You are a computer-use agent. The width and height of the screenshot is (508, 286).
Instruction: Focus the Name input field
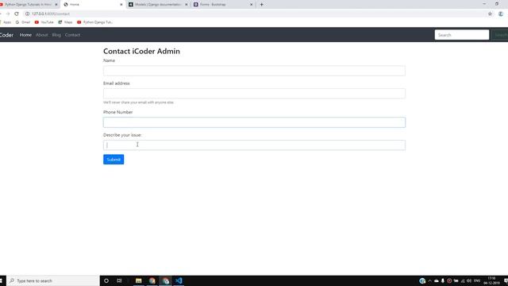pos(254,71)
